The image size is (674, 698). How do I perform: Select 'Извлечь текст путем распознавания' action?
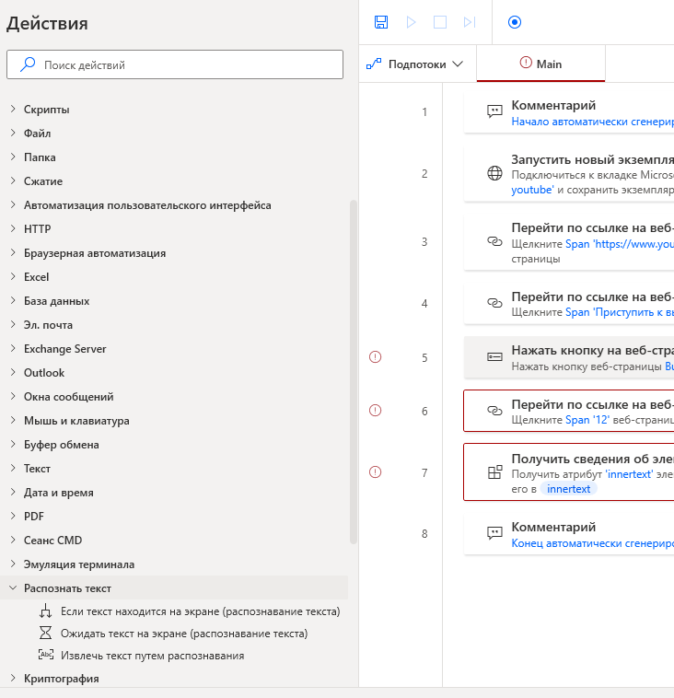click(152, 656)
